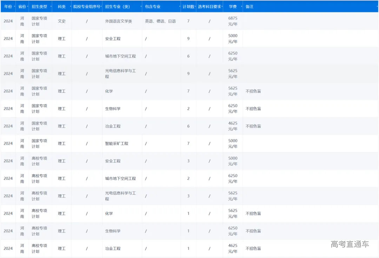
Task: Select the 英语、德语、日语 included majors cell
Action: [160, 21]
